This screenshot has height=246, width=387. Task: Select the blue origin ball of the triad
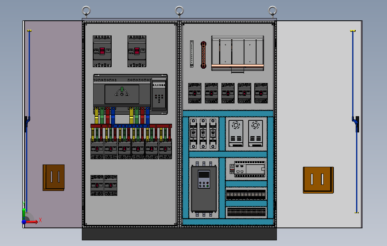tap(24, 222)
